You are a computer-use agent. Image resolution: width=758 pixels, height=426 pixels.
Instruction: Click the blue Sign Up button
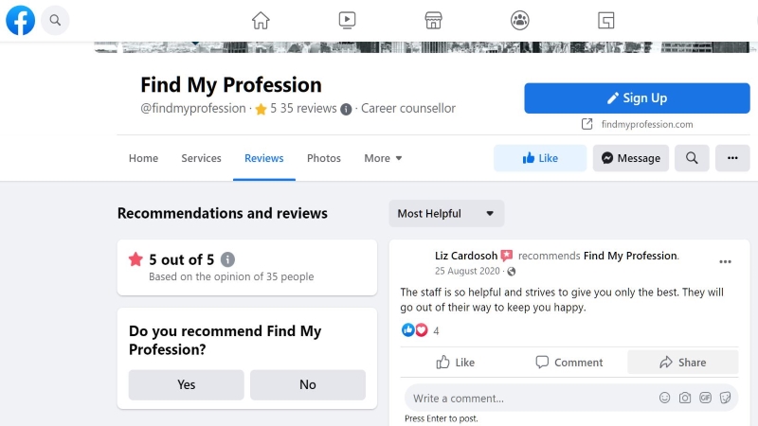[x=637, y=98]
